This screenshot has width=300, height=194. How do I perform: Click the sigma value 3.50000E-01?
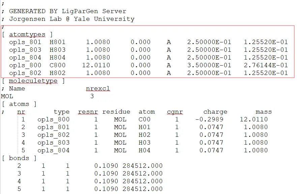(x=209, y=66)
